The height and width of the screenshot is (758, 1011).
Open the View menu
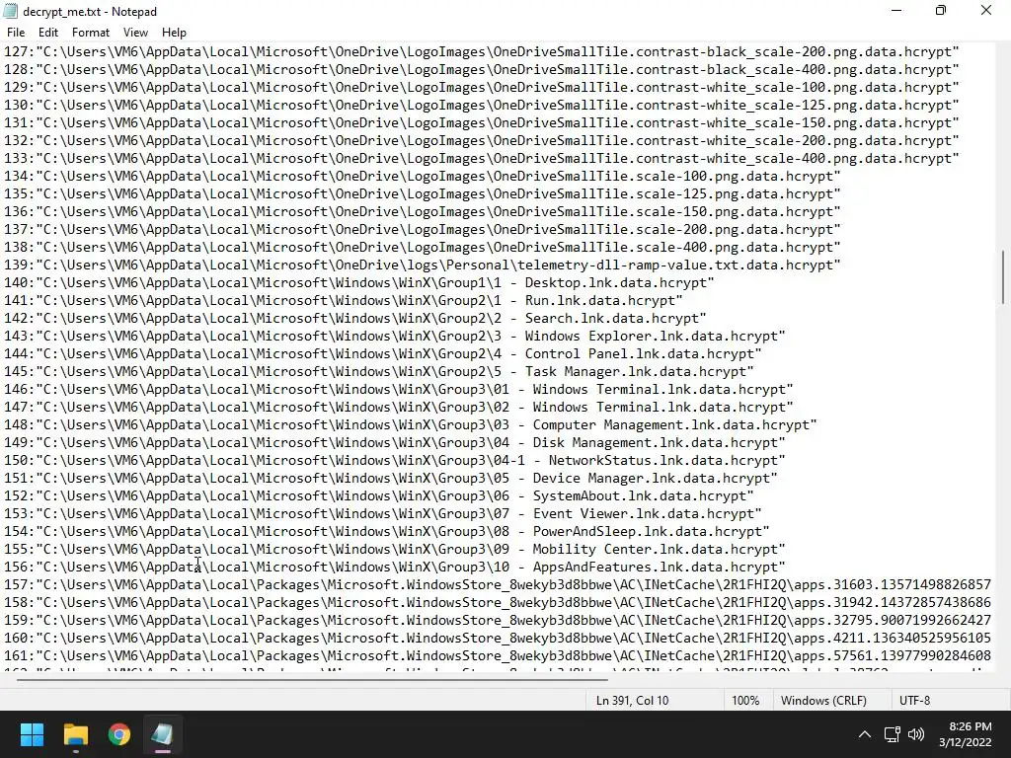point(135,33)
